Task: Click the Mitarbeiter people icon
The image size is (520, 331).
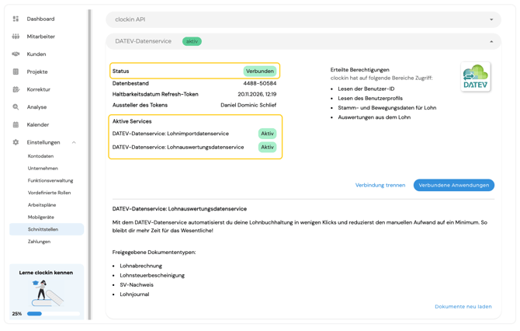Action: 16,37
